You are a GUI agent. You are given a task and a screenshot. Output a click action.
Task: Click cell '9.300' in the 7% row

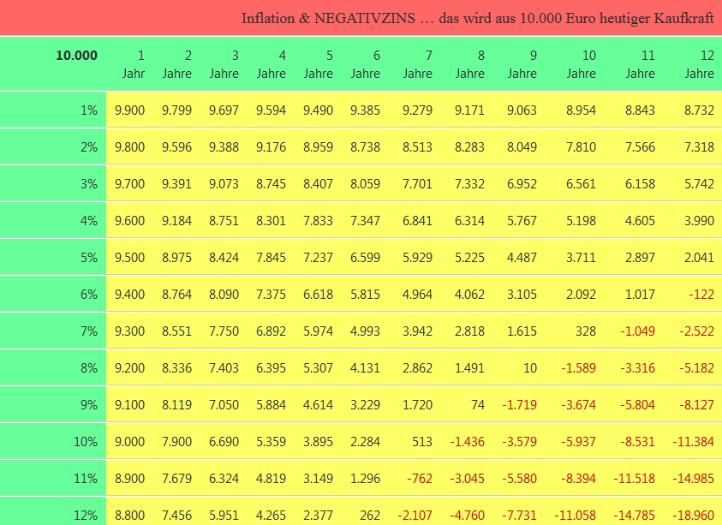pos(130,331)
